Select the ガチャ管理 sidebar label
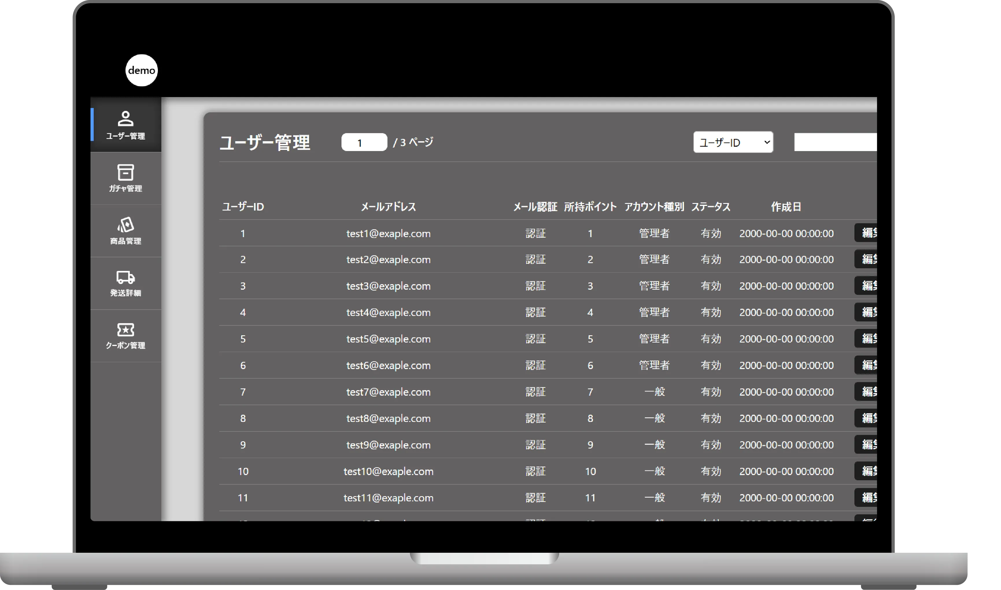 coord(125,189)
